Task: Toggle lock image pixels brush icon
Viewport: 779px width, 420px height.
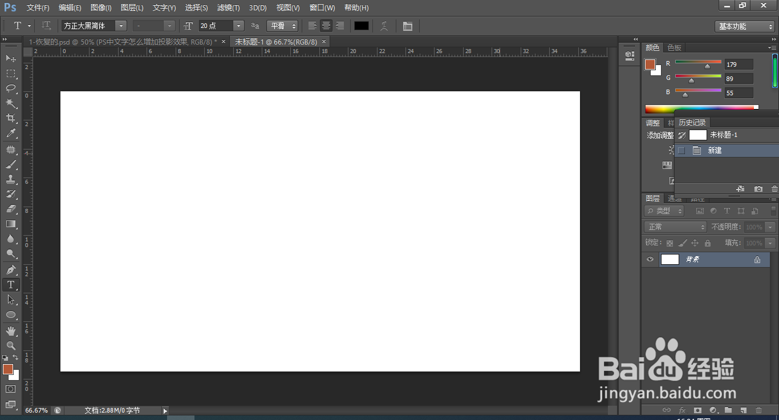Action: pyautogui.click(x=683, y=243)
